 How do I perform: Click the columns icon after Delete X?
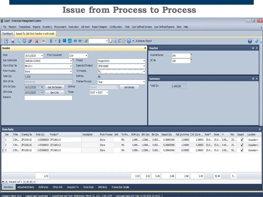click(x=44, y=41)
